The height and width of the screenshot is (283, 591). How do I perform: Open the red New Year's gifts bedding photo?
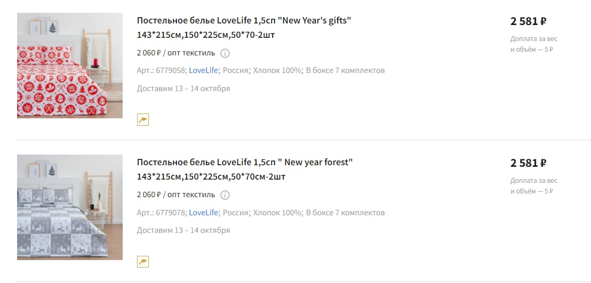click(70, 66)
